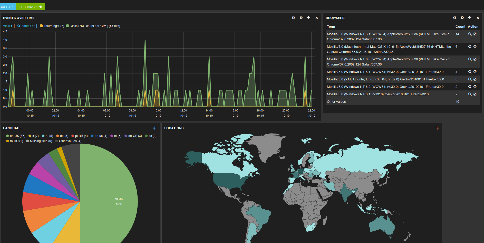
Task: Click move handle on Browsers panel
Action: [x=470, y=18]
